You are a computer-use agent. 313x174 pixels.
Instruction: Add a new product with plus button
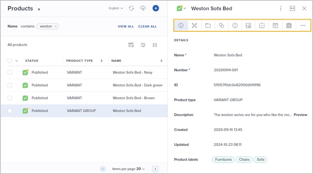point(156,8)
